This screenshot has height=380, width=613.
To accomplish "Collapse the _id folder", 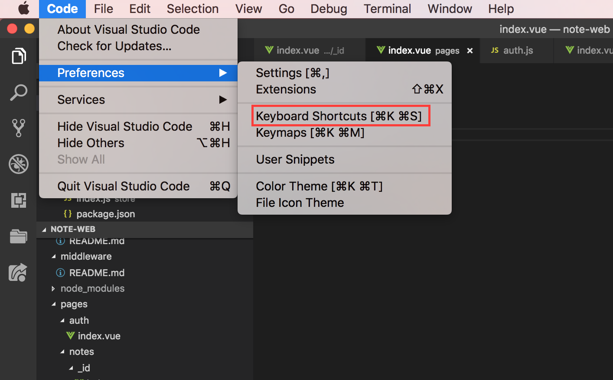I will click(x=71, y=368).
